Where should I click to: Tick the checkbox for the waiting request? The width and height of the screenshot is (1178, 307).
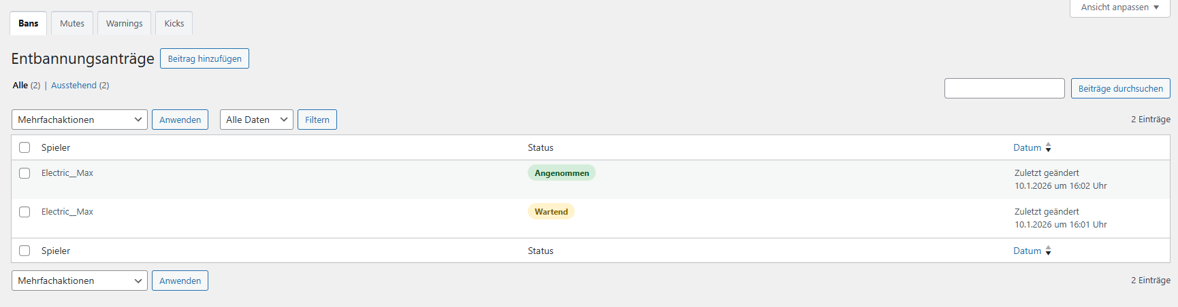(25, 212)
